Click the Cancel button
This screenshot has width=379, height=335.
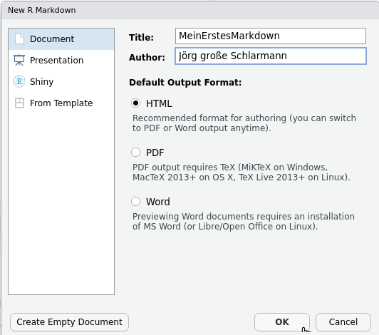point(343,322)
